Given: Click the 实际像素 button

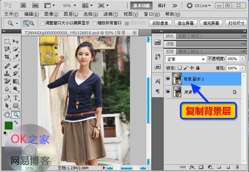Looking at the screenshot, I should [160, 23].
